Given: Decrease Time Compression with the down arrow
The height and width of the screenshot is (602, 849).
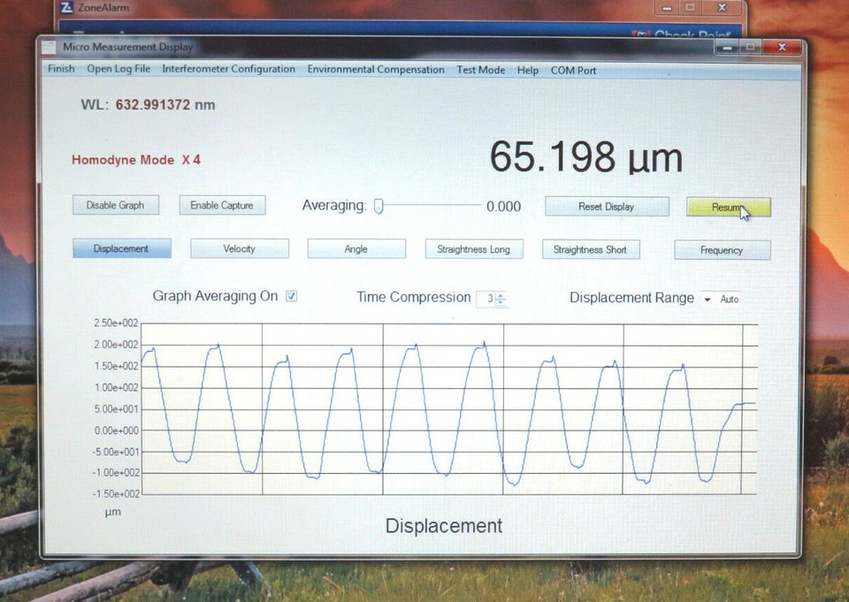Looking at the screenshot, I should (x=502, y=301).
